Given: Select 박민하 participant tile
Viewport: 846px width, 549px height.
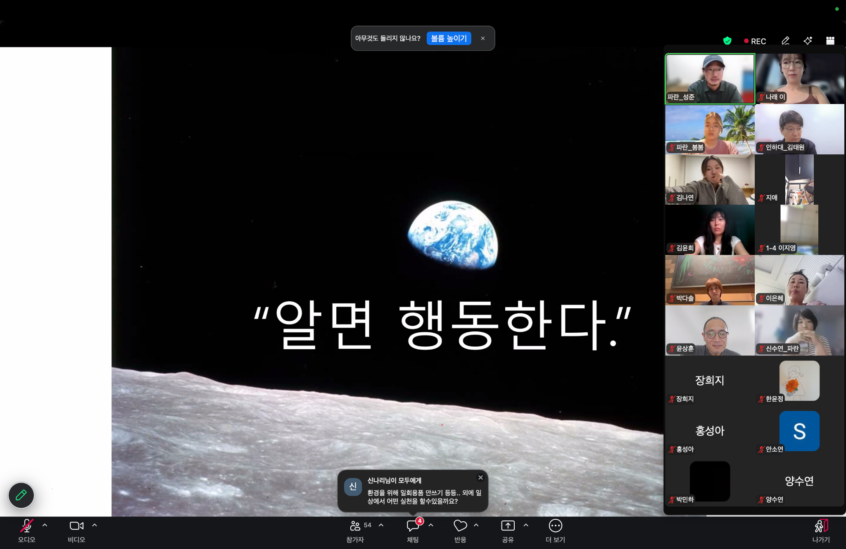Looking at the screenshot, I should coord(710,482).
